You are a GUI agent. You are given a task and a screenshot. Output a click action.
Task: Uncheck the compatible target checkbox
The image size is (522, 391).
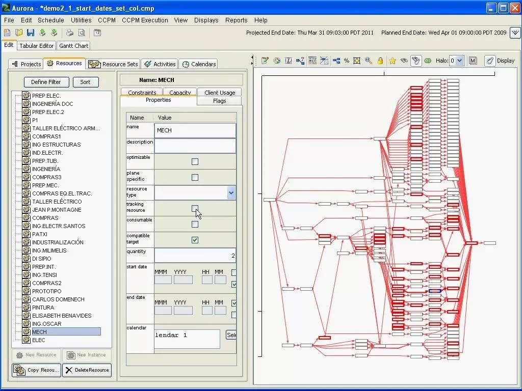click(195, 240)
